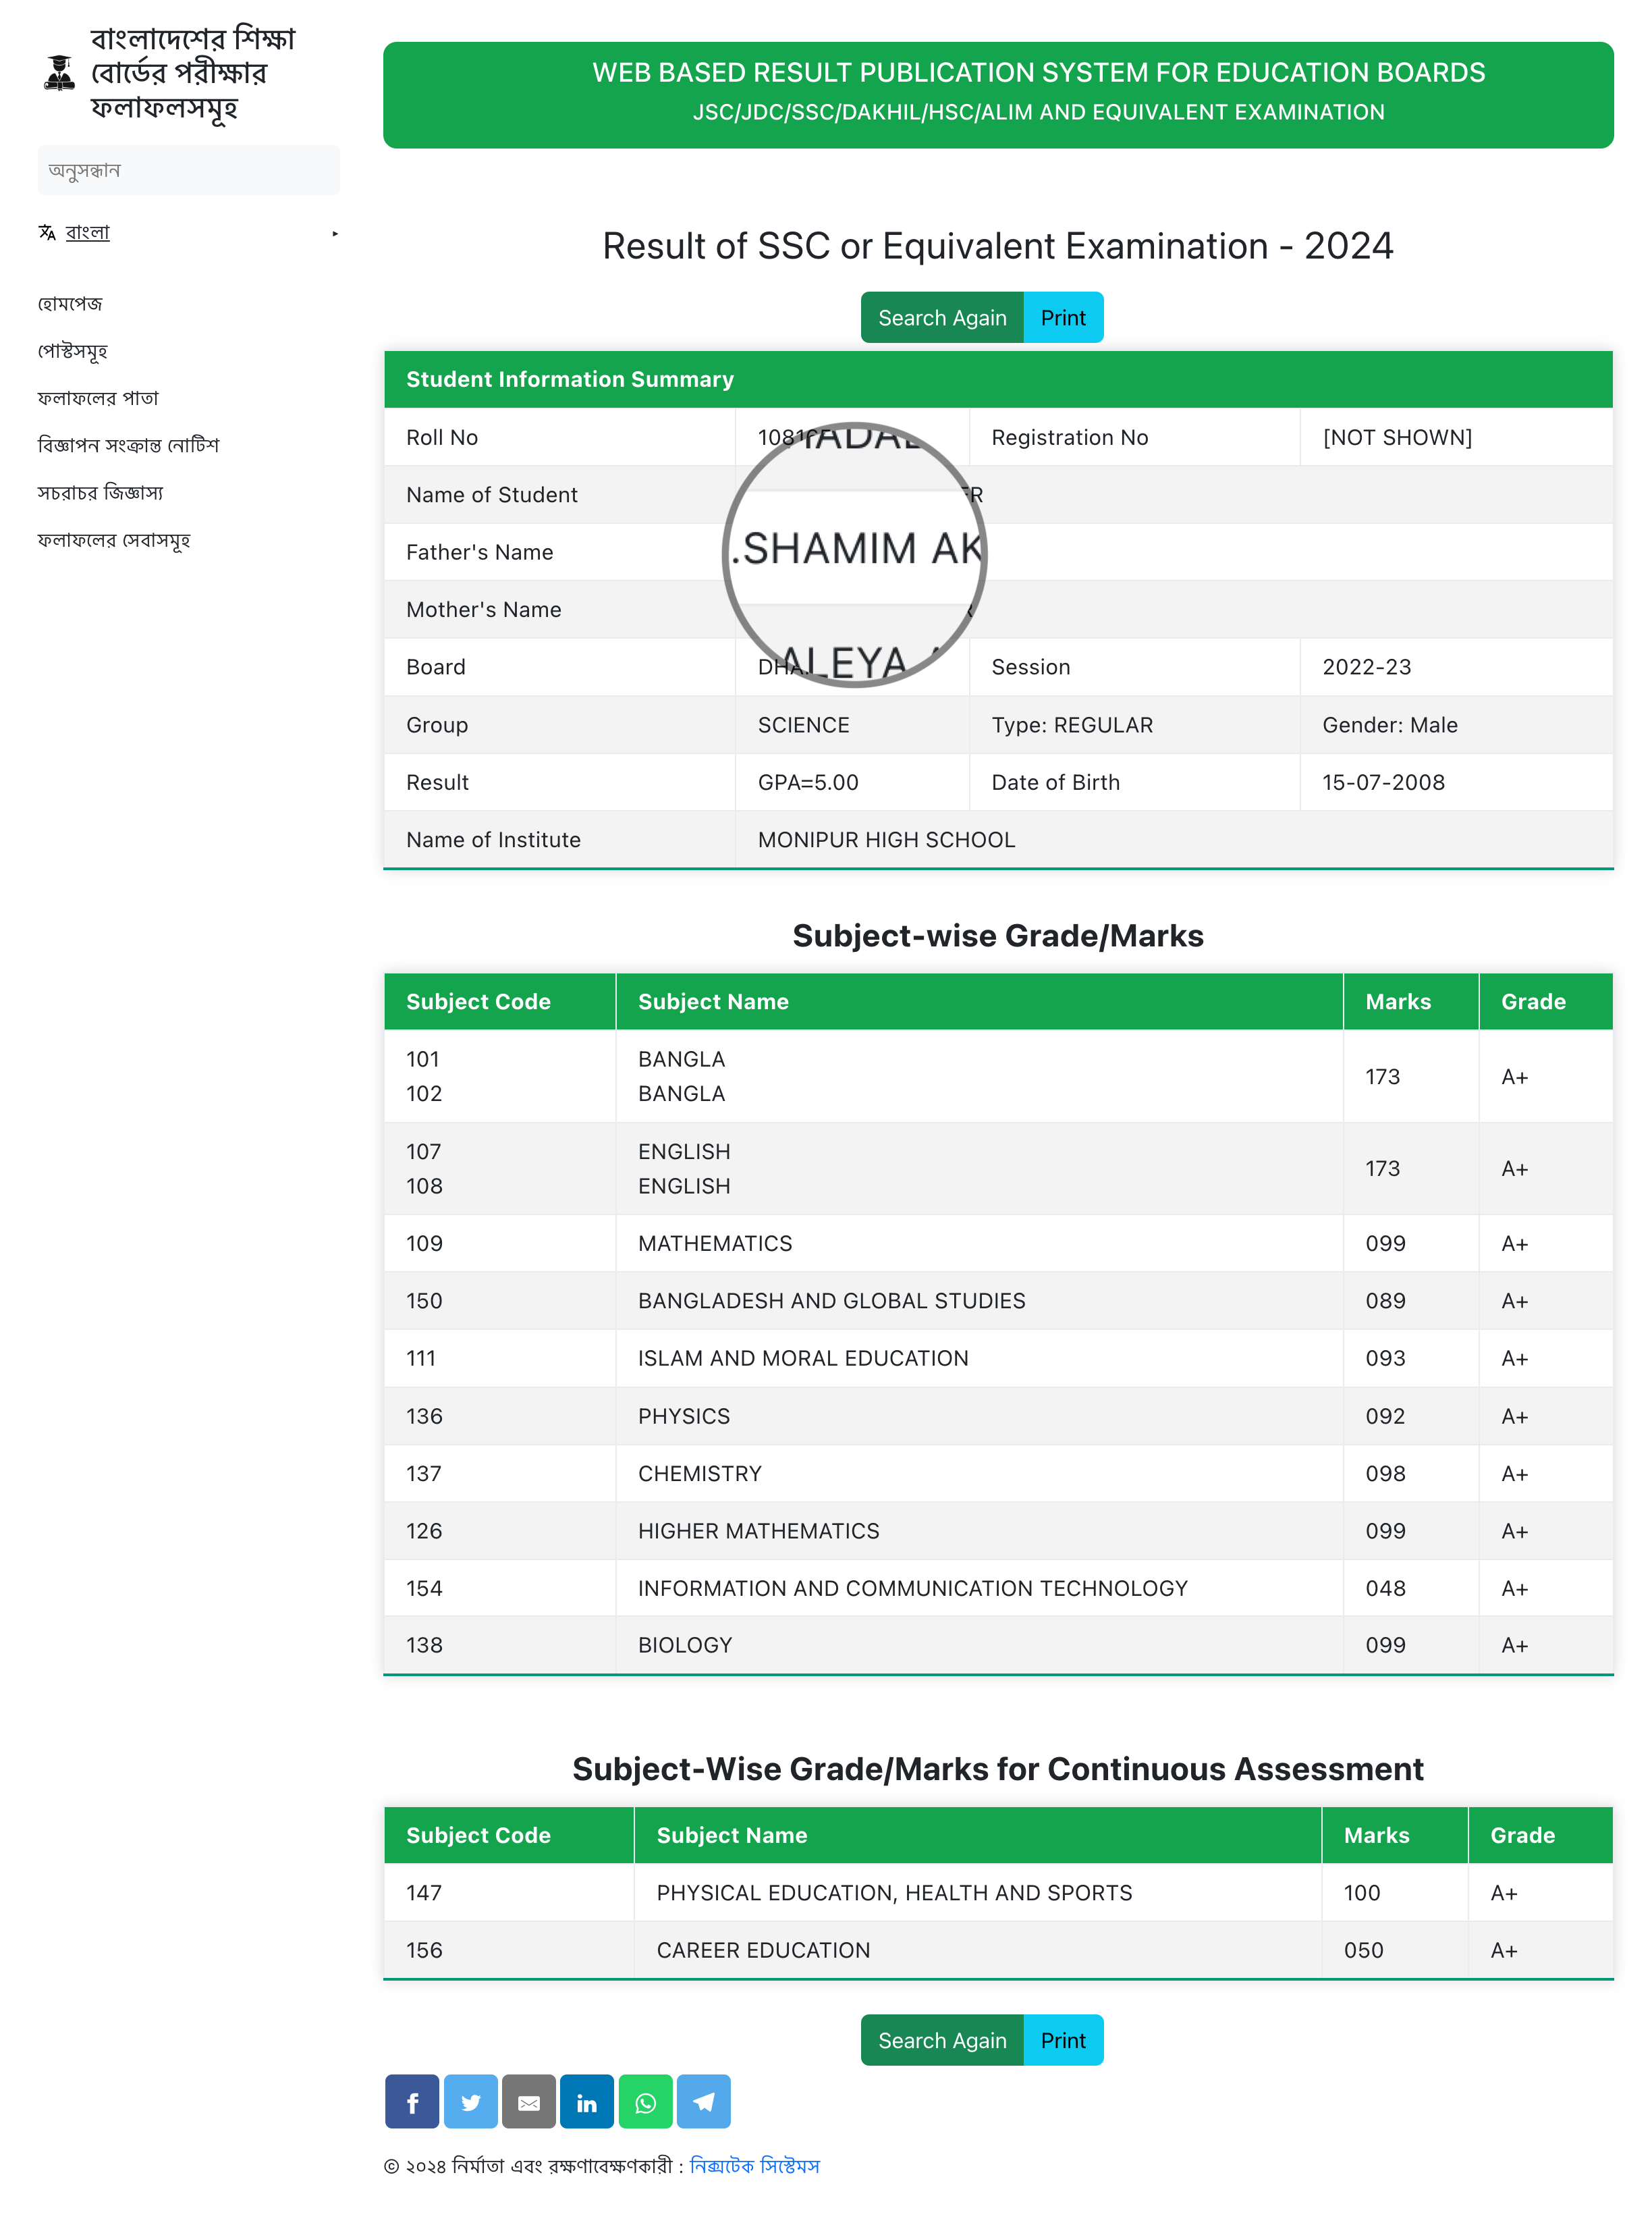This screenshot has width=1652, height=2225.
Task: Click subject code 147
Action: pyautogui.click(x=424, y=1893)
